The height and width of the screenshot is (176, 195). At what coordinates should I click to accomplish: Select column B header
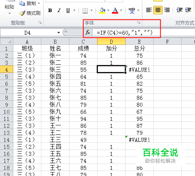tap(55, 42)
